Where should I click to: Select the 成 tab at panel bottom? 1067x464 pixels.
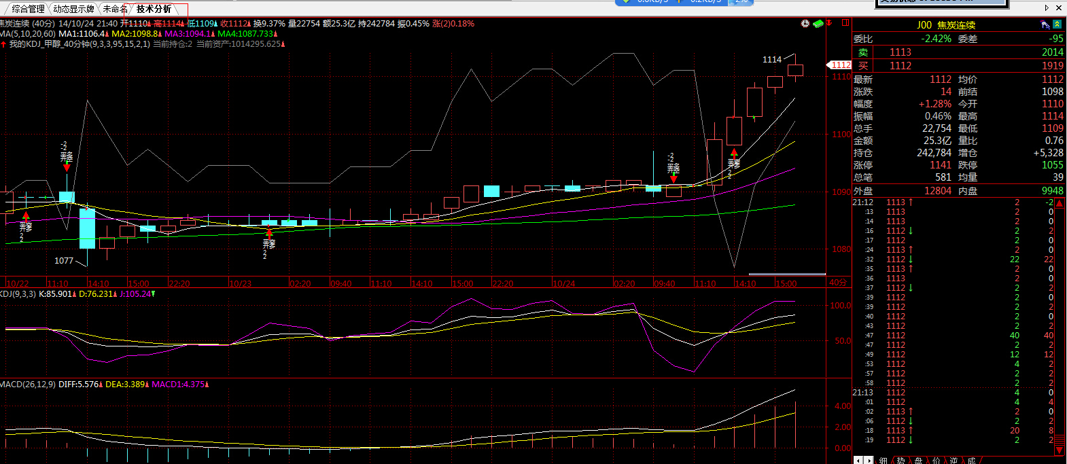tap(971, 460)
